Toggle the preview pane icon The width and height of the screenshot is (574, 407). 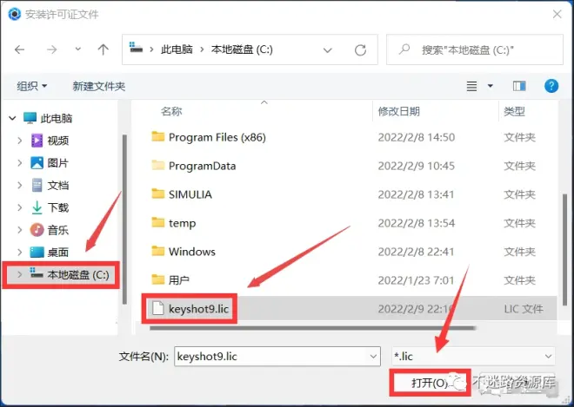(519, 86)
